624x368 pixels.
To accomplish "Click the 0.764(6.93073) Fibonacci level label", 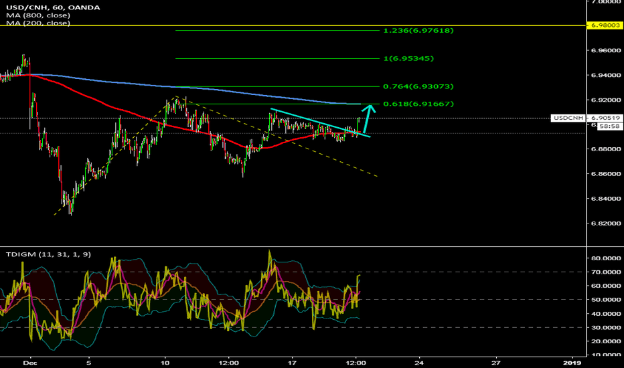I will [x=418, y=86].
